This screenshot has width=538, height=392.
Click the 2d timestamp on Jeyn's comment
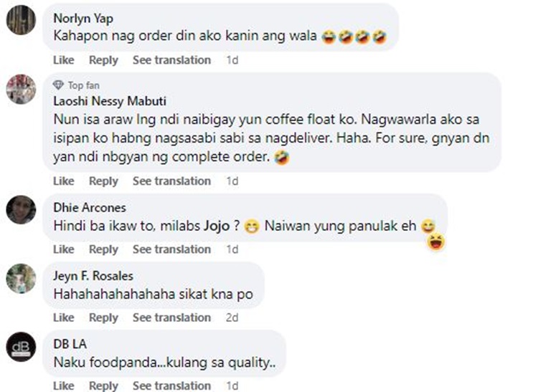tap(232, 317)
